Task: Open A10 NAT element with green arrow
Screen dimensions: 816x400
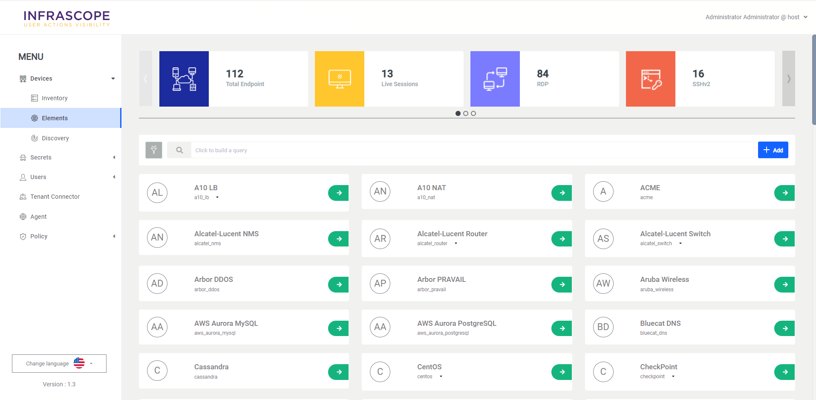Action: (562, 193)
